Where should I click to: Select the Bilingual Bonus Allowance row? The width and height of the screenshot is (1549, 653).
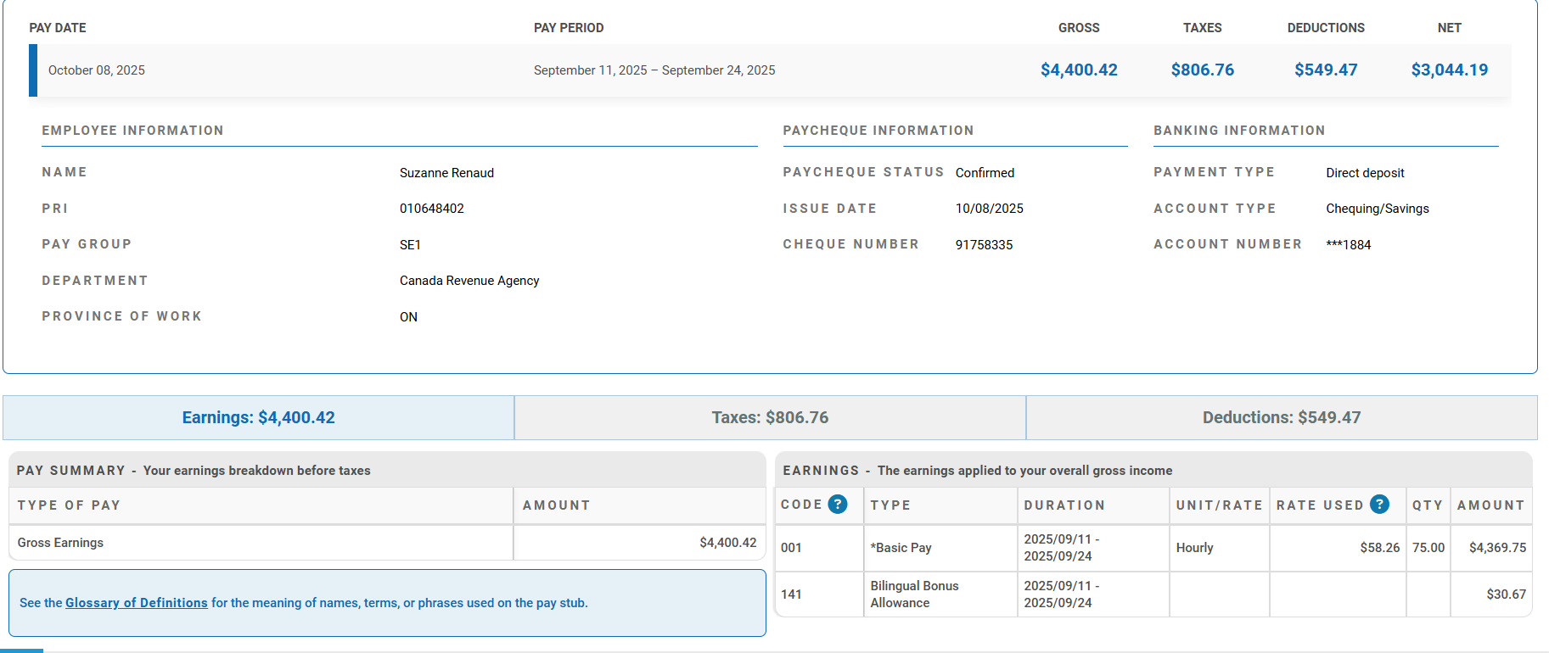(x=914, y=594)
